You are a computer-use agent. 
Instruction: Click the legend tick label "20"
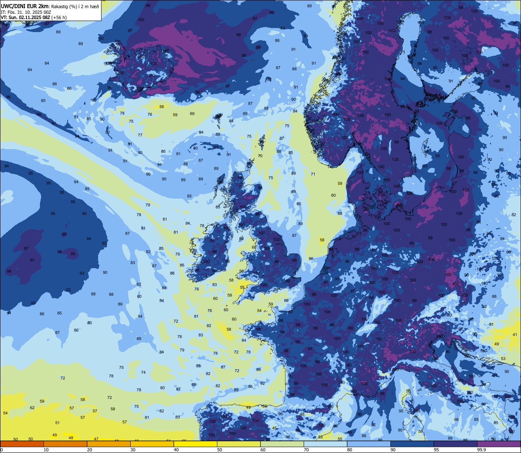pyautogui.click(x=90, y=450)
